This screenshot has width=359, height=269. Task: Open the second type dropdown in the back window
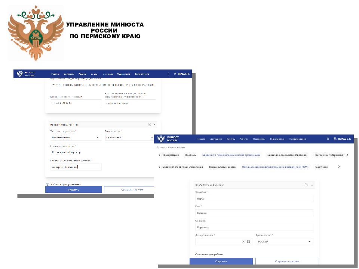pos(129,137)
